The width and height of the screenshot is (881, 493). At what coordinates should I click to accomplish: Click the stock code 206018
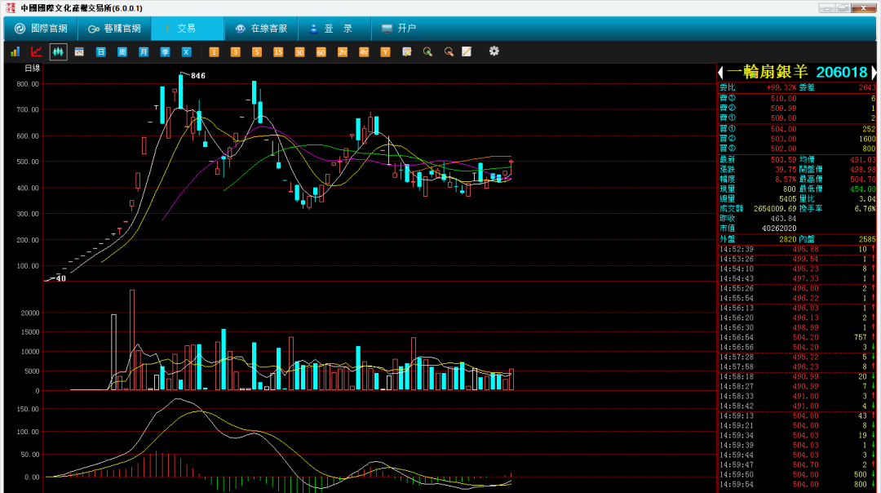pyautogui.click(x=842, y=72)
